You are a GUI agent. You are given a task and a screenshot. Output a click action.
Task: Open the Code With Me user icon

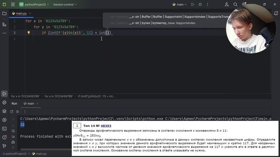(x=227, y=4)
